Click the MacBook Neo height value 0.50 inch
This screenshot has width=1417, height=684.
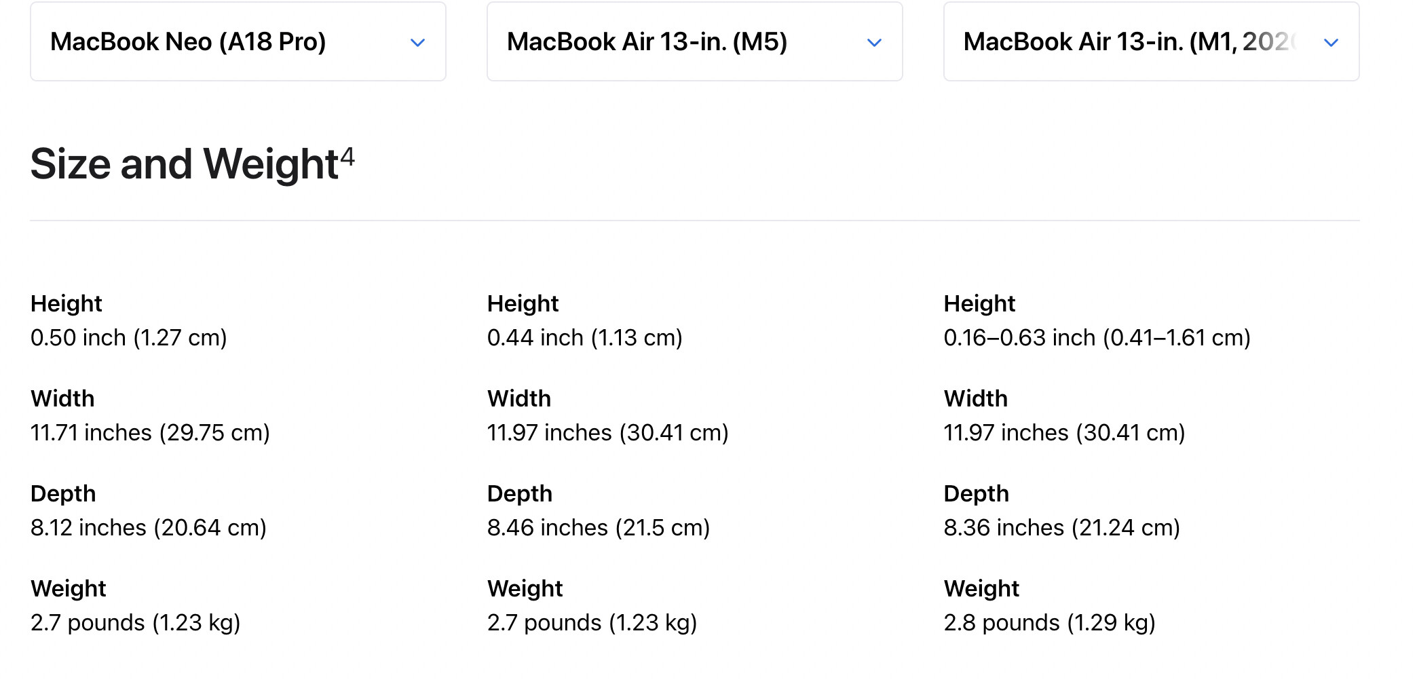coord(129,337)
